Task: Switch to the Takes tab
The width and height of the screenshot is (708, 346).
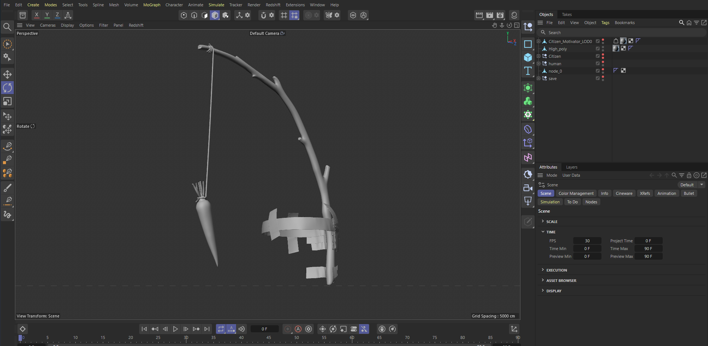Action: tap(567, 14)
